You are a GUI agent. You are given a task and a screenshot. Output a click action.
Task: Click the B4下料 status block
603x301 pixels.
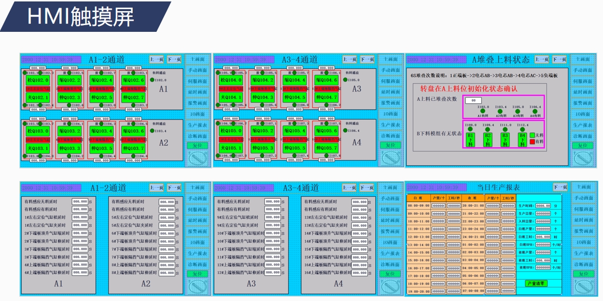(x=522, y=140)
